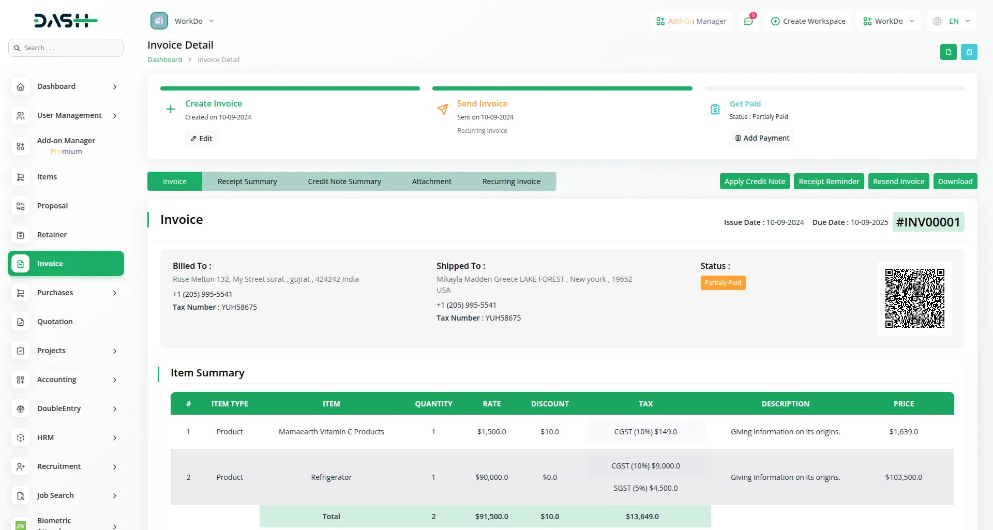Click the green document export icon top right

pos(948,52)
